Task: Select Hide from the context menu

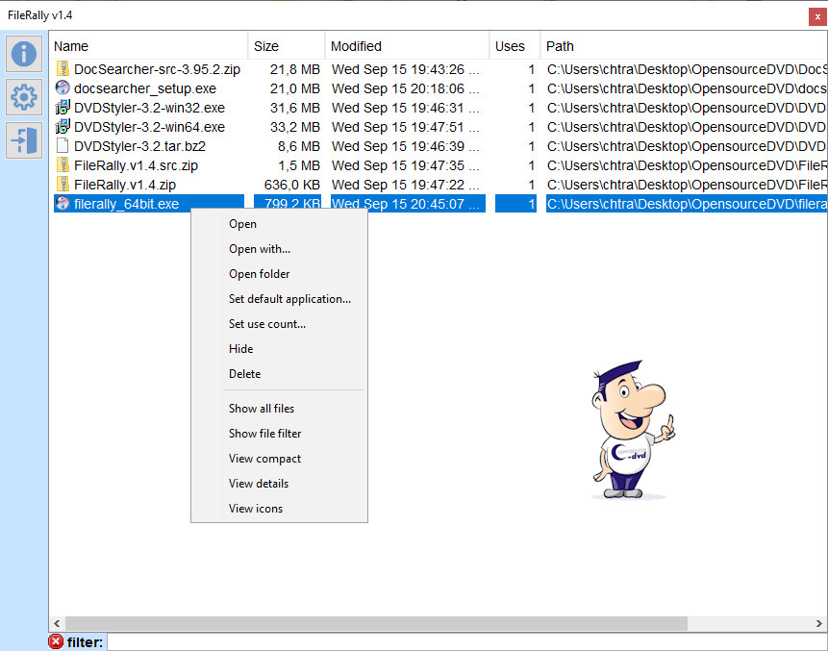Action: point(240,349)
